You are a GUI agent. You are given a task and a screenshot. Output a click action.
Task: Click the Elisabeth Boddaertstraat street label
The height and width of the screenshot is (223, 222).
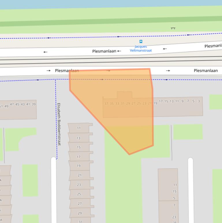point(59,124)
